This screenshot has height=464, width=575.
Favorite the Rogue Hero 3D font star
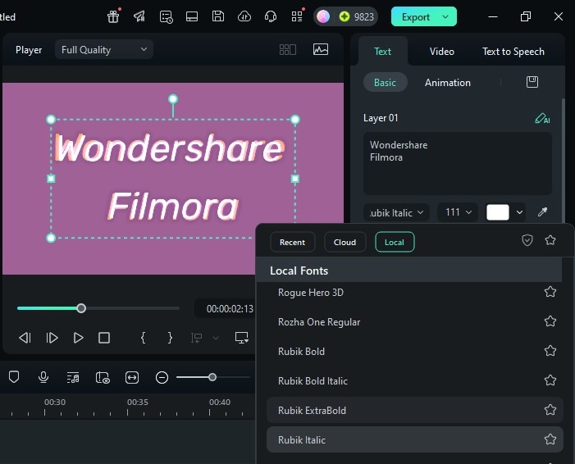pos(550,292)
